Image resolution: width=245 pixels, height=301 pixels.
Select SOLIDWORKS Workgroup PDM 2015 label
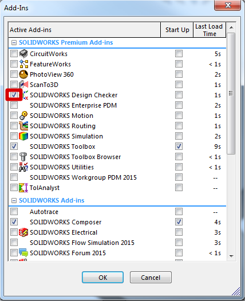pos(83,177)
